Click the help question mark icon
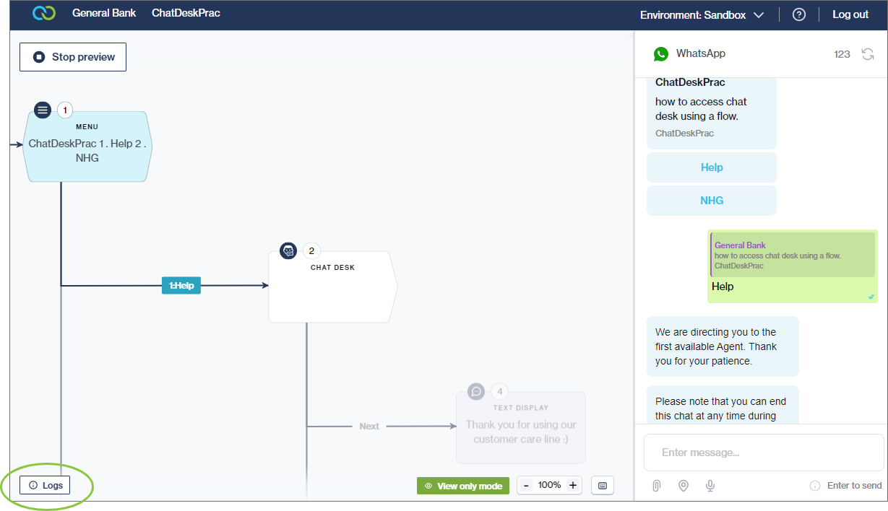The width and height of the screenshot is (888, 511). [x=798, y=14]
